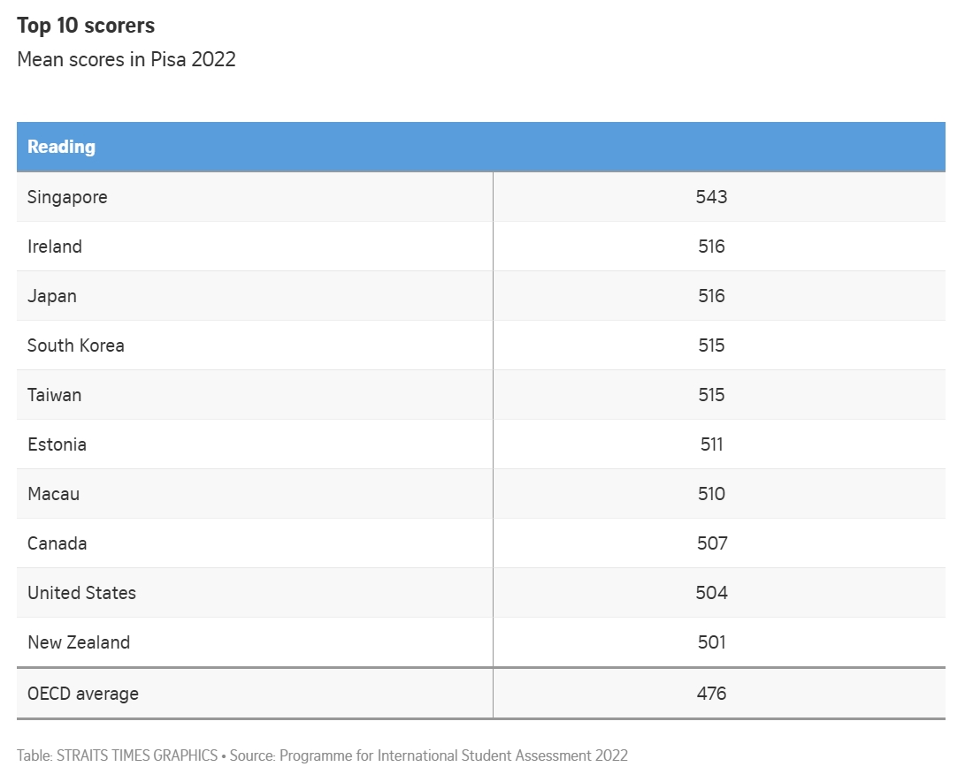Image resolution: width=965 pixels, height=782 pixels.
Task: Click the OECD average row label
Action: pos(83,694)
